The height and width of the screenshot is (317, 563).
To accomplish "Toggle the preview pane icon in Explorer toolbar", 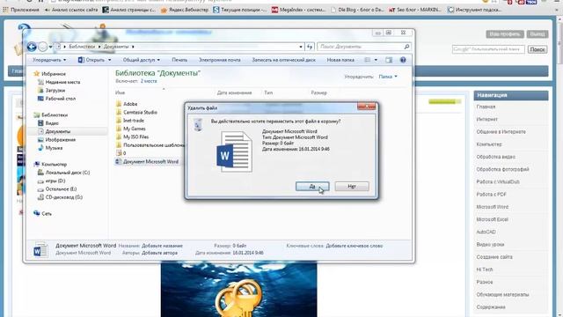I will point(389,60).
